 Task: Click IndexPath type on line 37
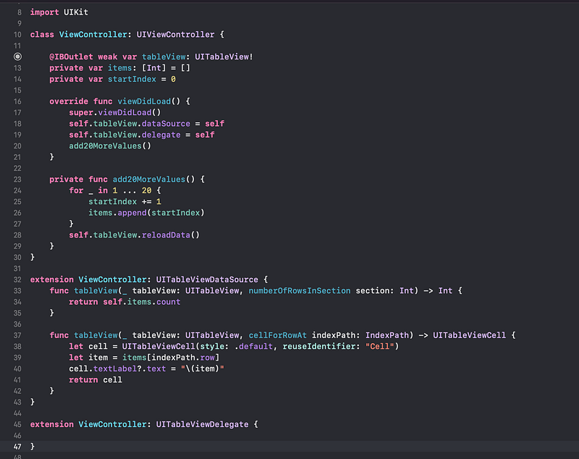(x=387, y=335)
